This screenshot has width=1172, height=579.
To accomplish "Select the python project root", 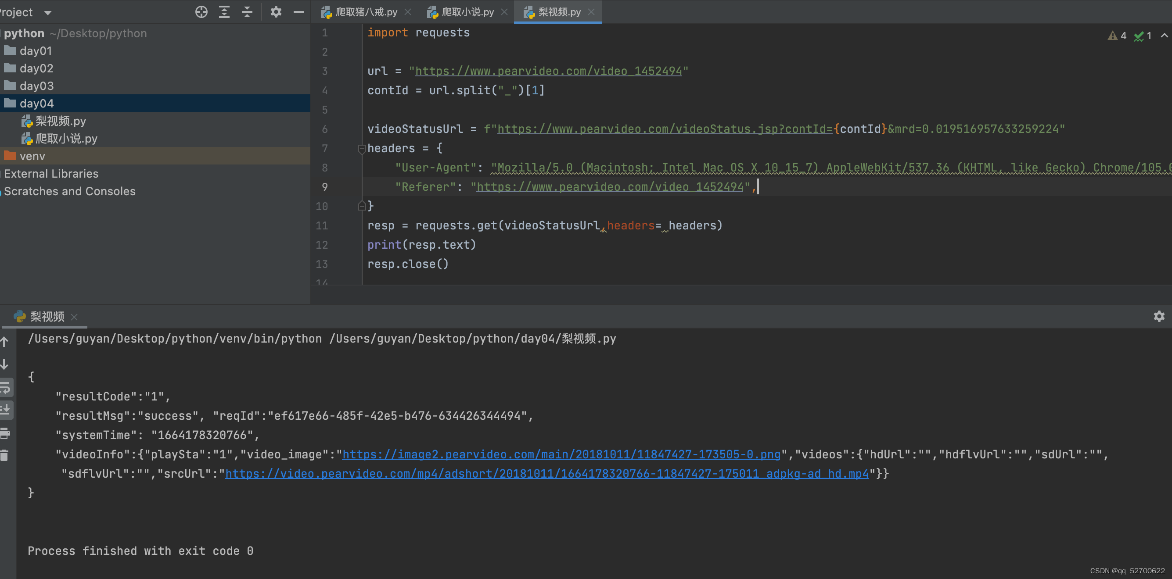I will click(155, 33).
